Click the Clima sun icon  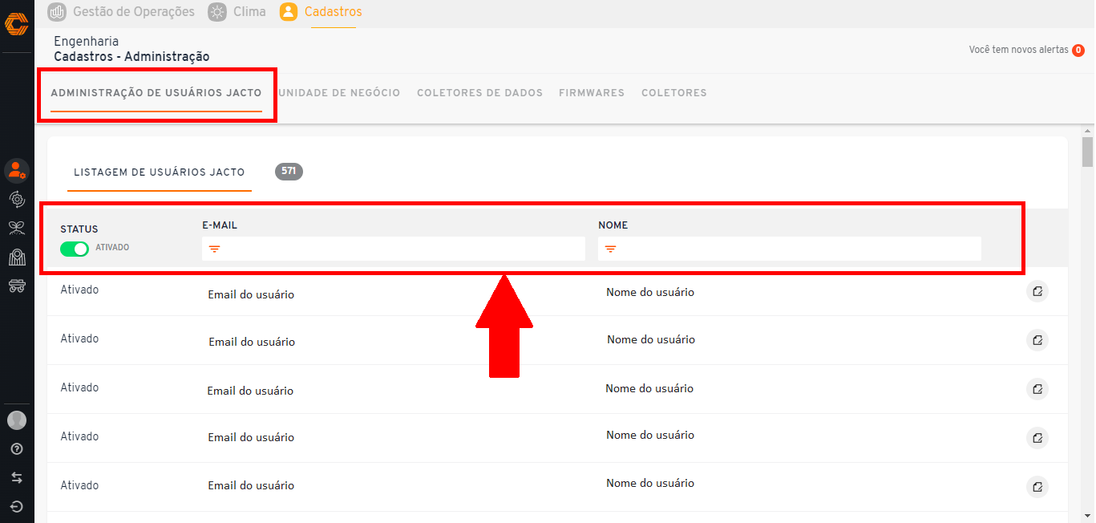(x=217, y=12)
